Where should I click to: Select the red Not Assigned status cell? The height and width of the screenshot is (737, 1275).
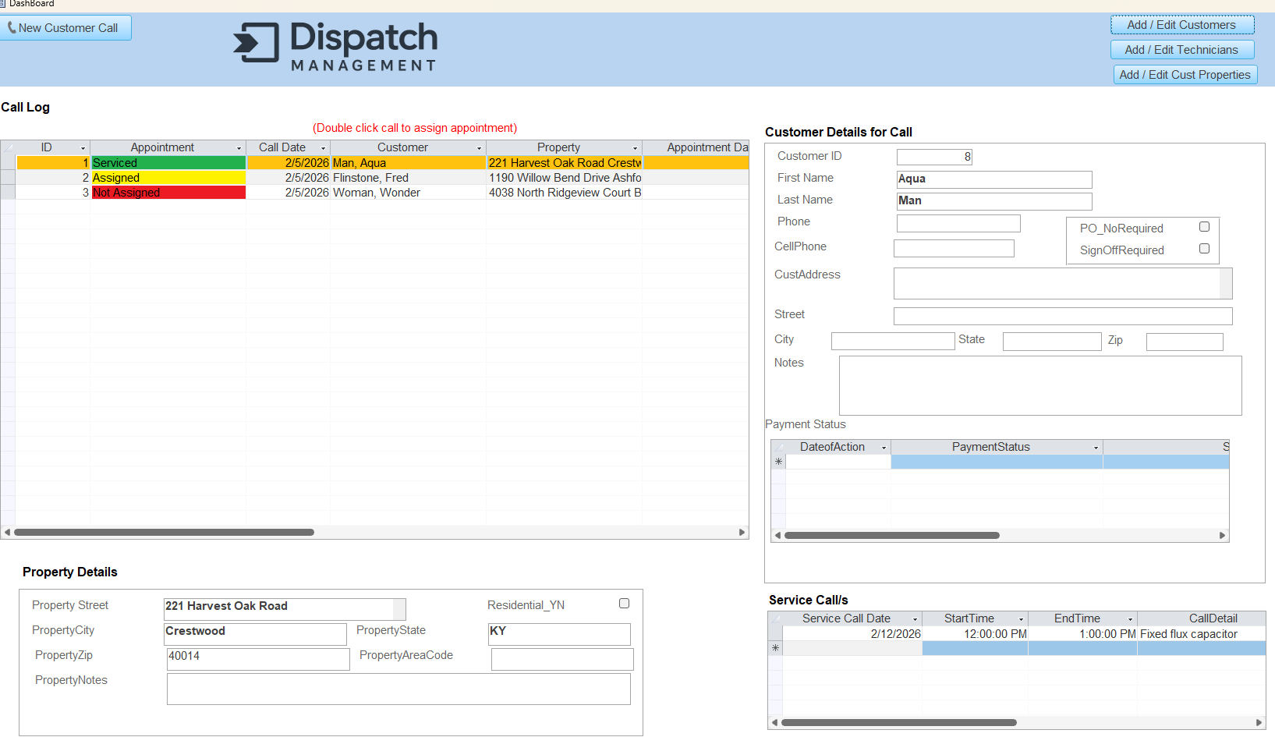tap(168, 193)
